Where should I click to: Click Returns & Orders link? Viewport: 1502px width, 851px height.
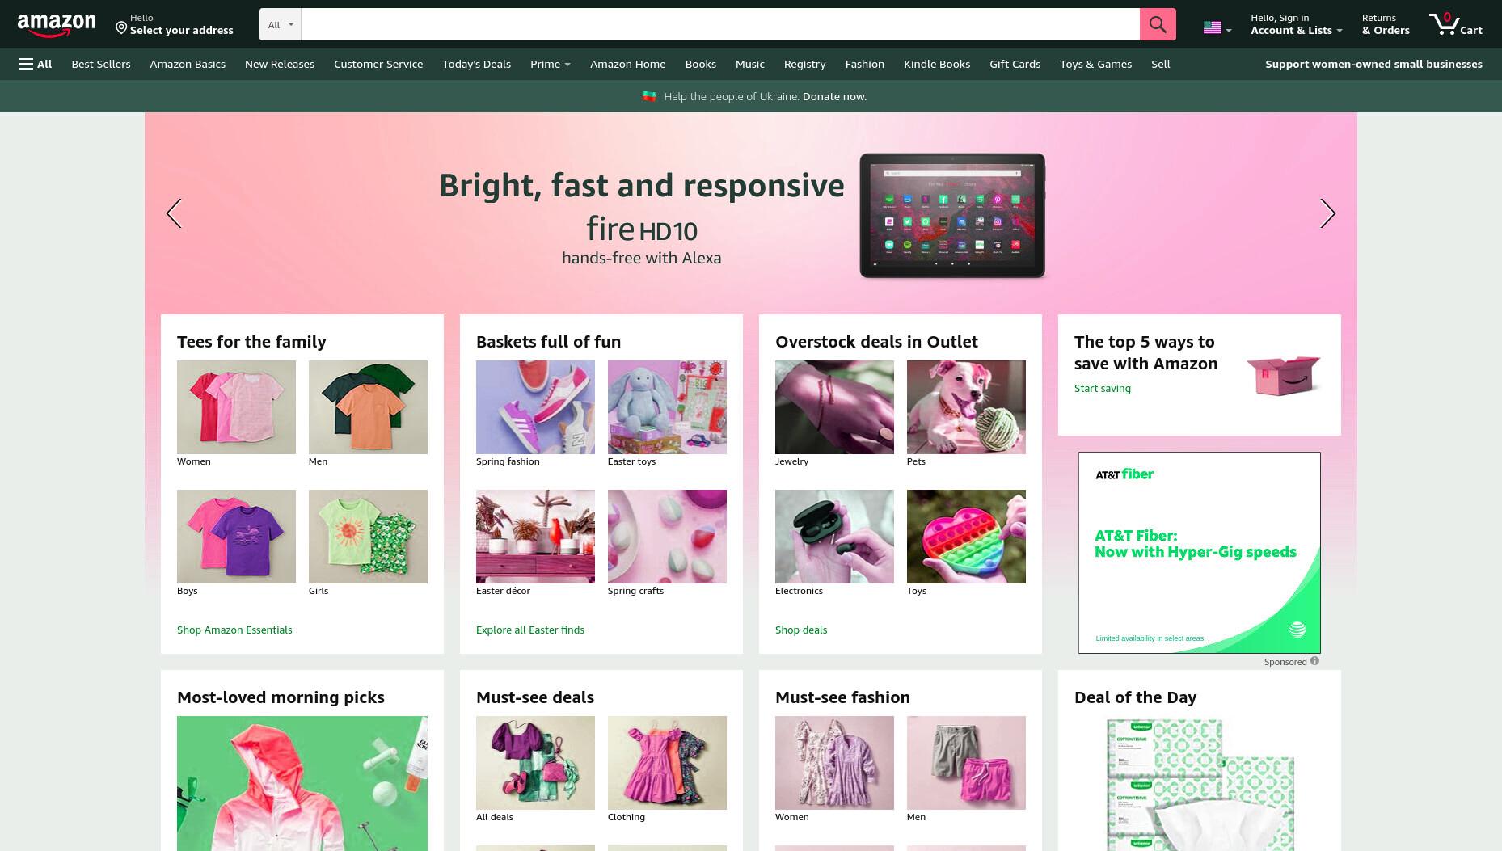tap(1386, 24)
